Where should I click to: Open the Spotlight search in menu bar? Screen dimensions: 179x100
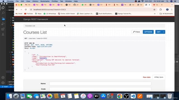(167, 1)
